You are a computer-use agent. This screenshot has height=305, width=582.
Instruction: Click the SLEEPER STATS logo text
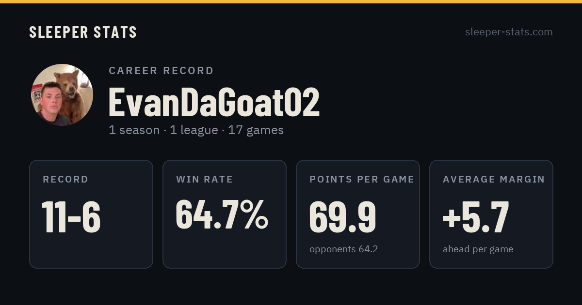tap(83, 32)
